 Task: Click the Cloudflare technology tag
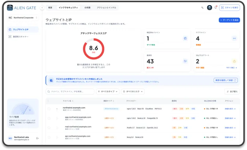149,109
